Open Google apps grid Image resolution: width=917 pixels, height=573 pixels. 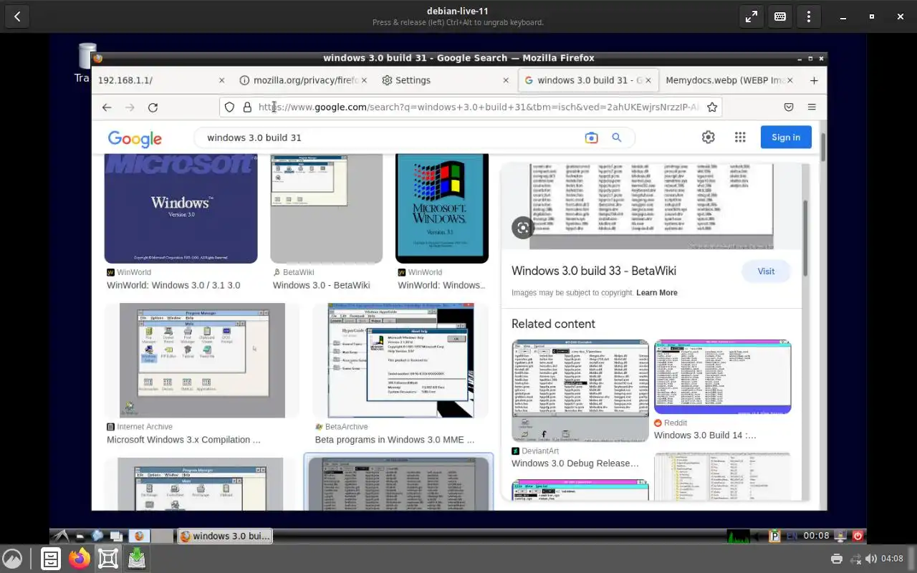740,138
